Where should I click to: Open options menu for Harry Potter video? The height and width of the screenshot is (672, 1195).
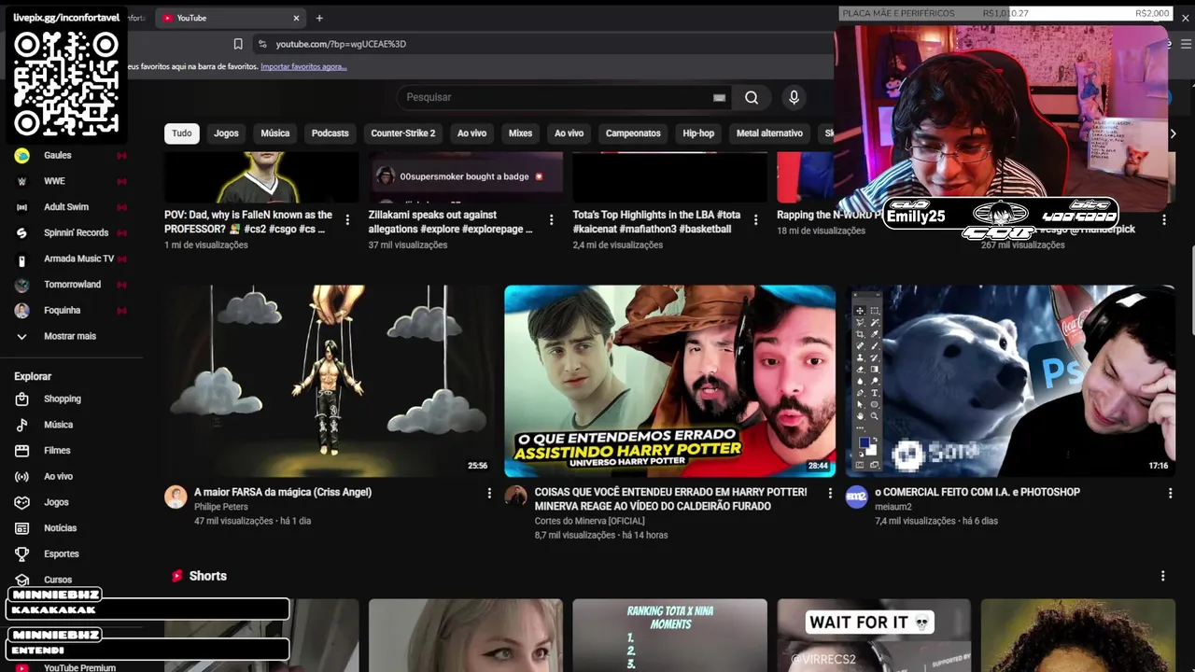pyautogui.click(x=830, y=493)
